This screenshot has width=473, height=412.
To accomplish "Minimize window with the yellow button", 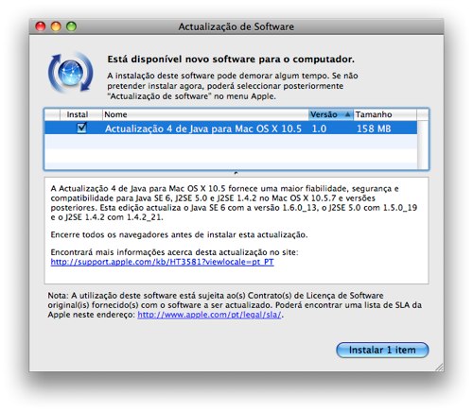I will click(56, 26).
